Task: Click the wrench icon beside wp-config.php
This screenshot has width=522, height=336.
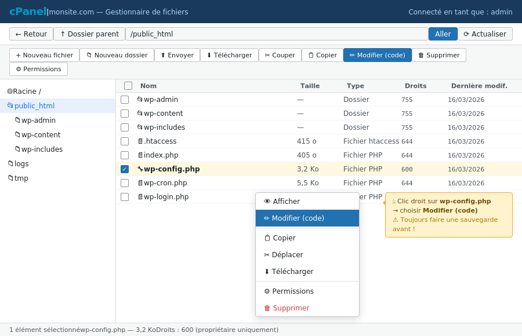Action: [140, 169]
